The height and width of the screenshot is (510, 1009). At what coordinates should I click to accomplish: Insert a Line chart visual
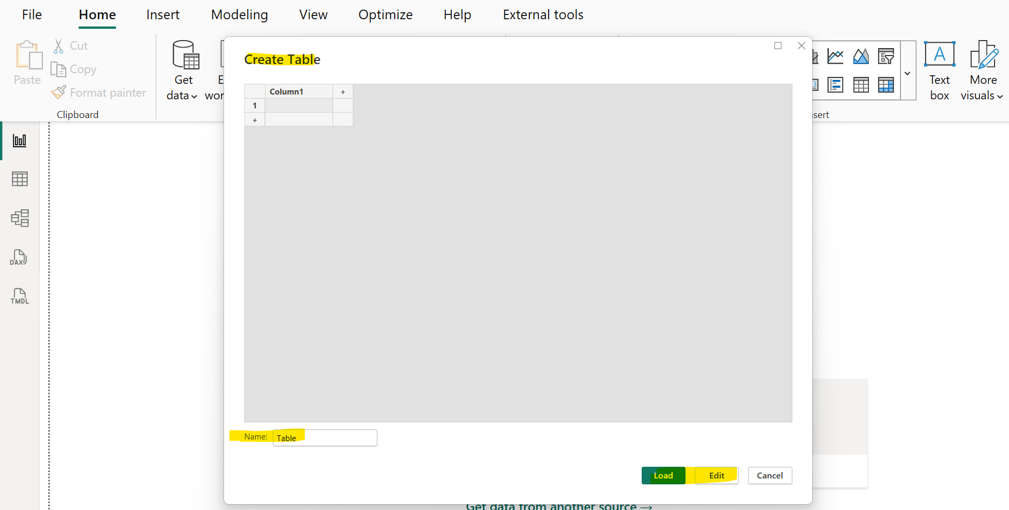click(x=835, y=56)
